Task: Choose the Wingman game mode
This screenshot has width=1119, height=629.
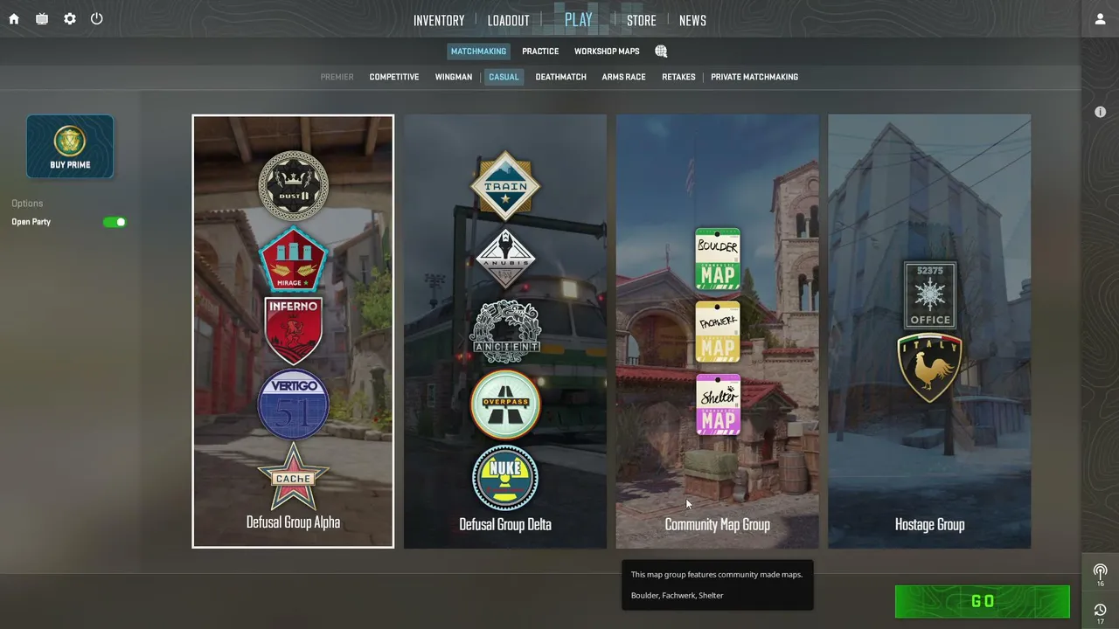Action: pos(454,77)
